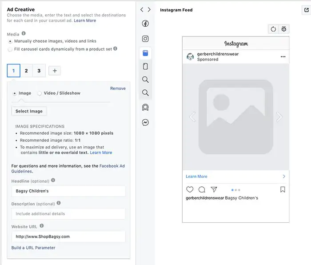Viewport: 311px width, 265px height.
Task: Click info icon next to product set option
Action: point(115,48)
